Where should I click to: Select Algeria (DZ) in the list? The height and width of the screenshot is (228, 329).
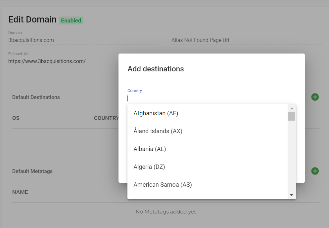click(207, 167)
